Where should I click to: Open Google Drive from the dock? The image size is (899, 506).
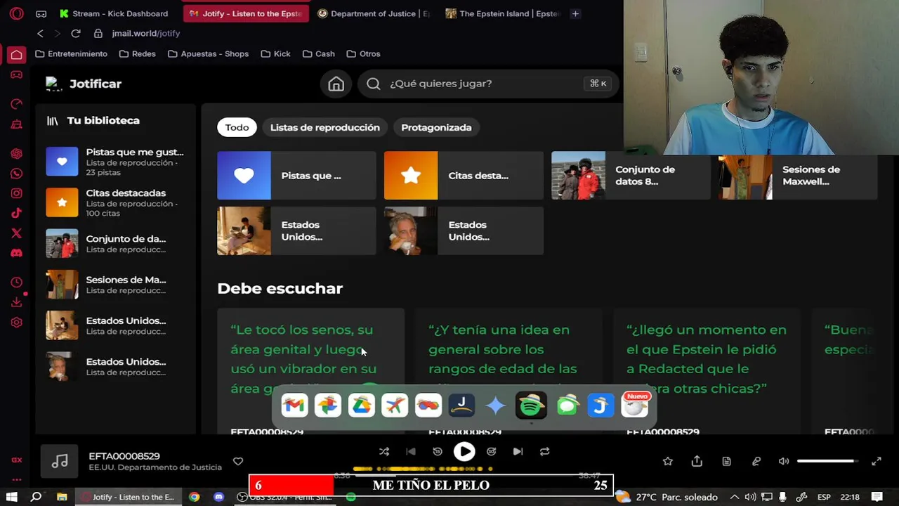tap(361, 406)
